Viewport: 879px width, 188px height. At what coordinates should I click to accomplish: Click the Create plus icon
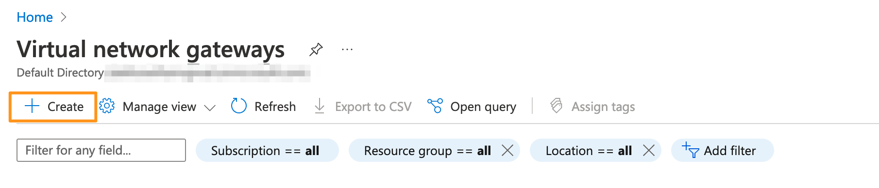pyautogui.click(x=32, y=106)
